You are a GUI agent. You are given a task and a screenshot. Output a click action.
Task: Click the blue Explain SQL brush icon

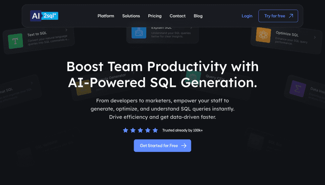click(139, 33)
